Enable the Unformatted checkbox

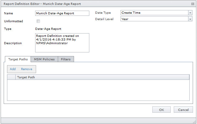point(38,21)
